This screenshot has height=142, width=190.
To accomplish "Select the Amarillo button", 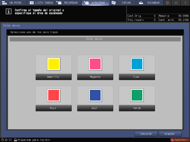I will point(54,77).
